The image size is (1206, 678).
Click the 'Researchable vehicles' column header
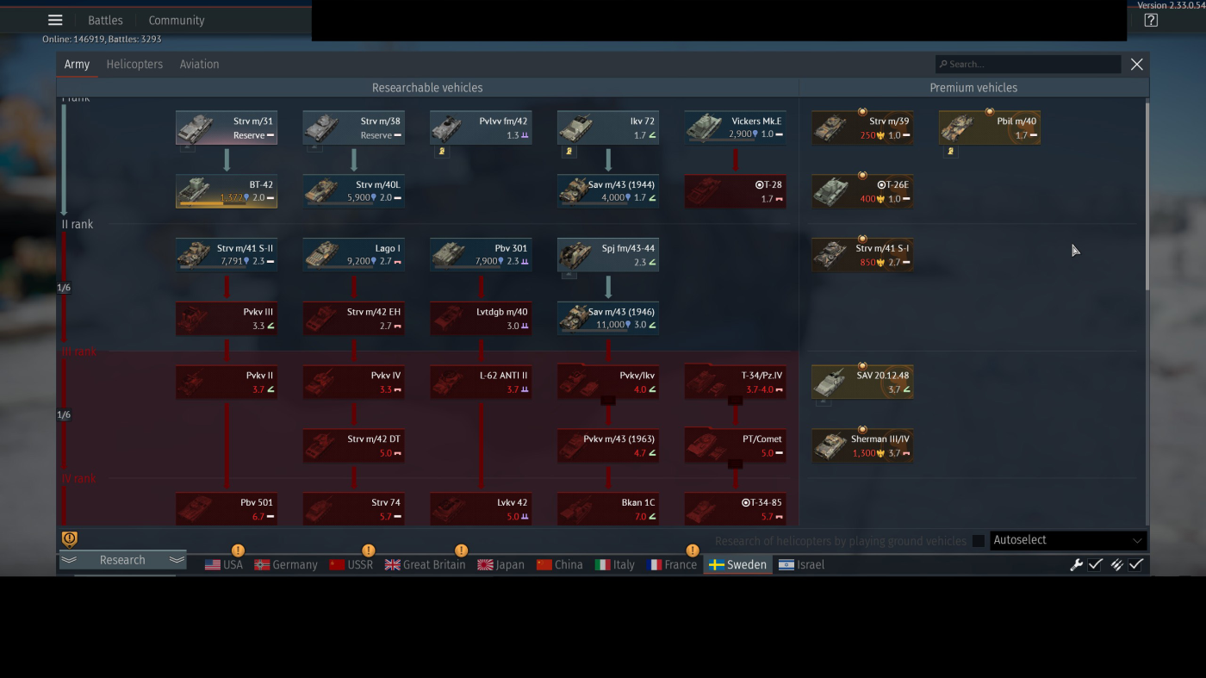427,88
